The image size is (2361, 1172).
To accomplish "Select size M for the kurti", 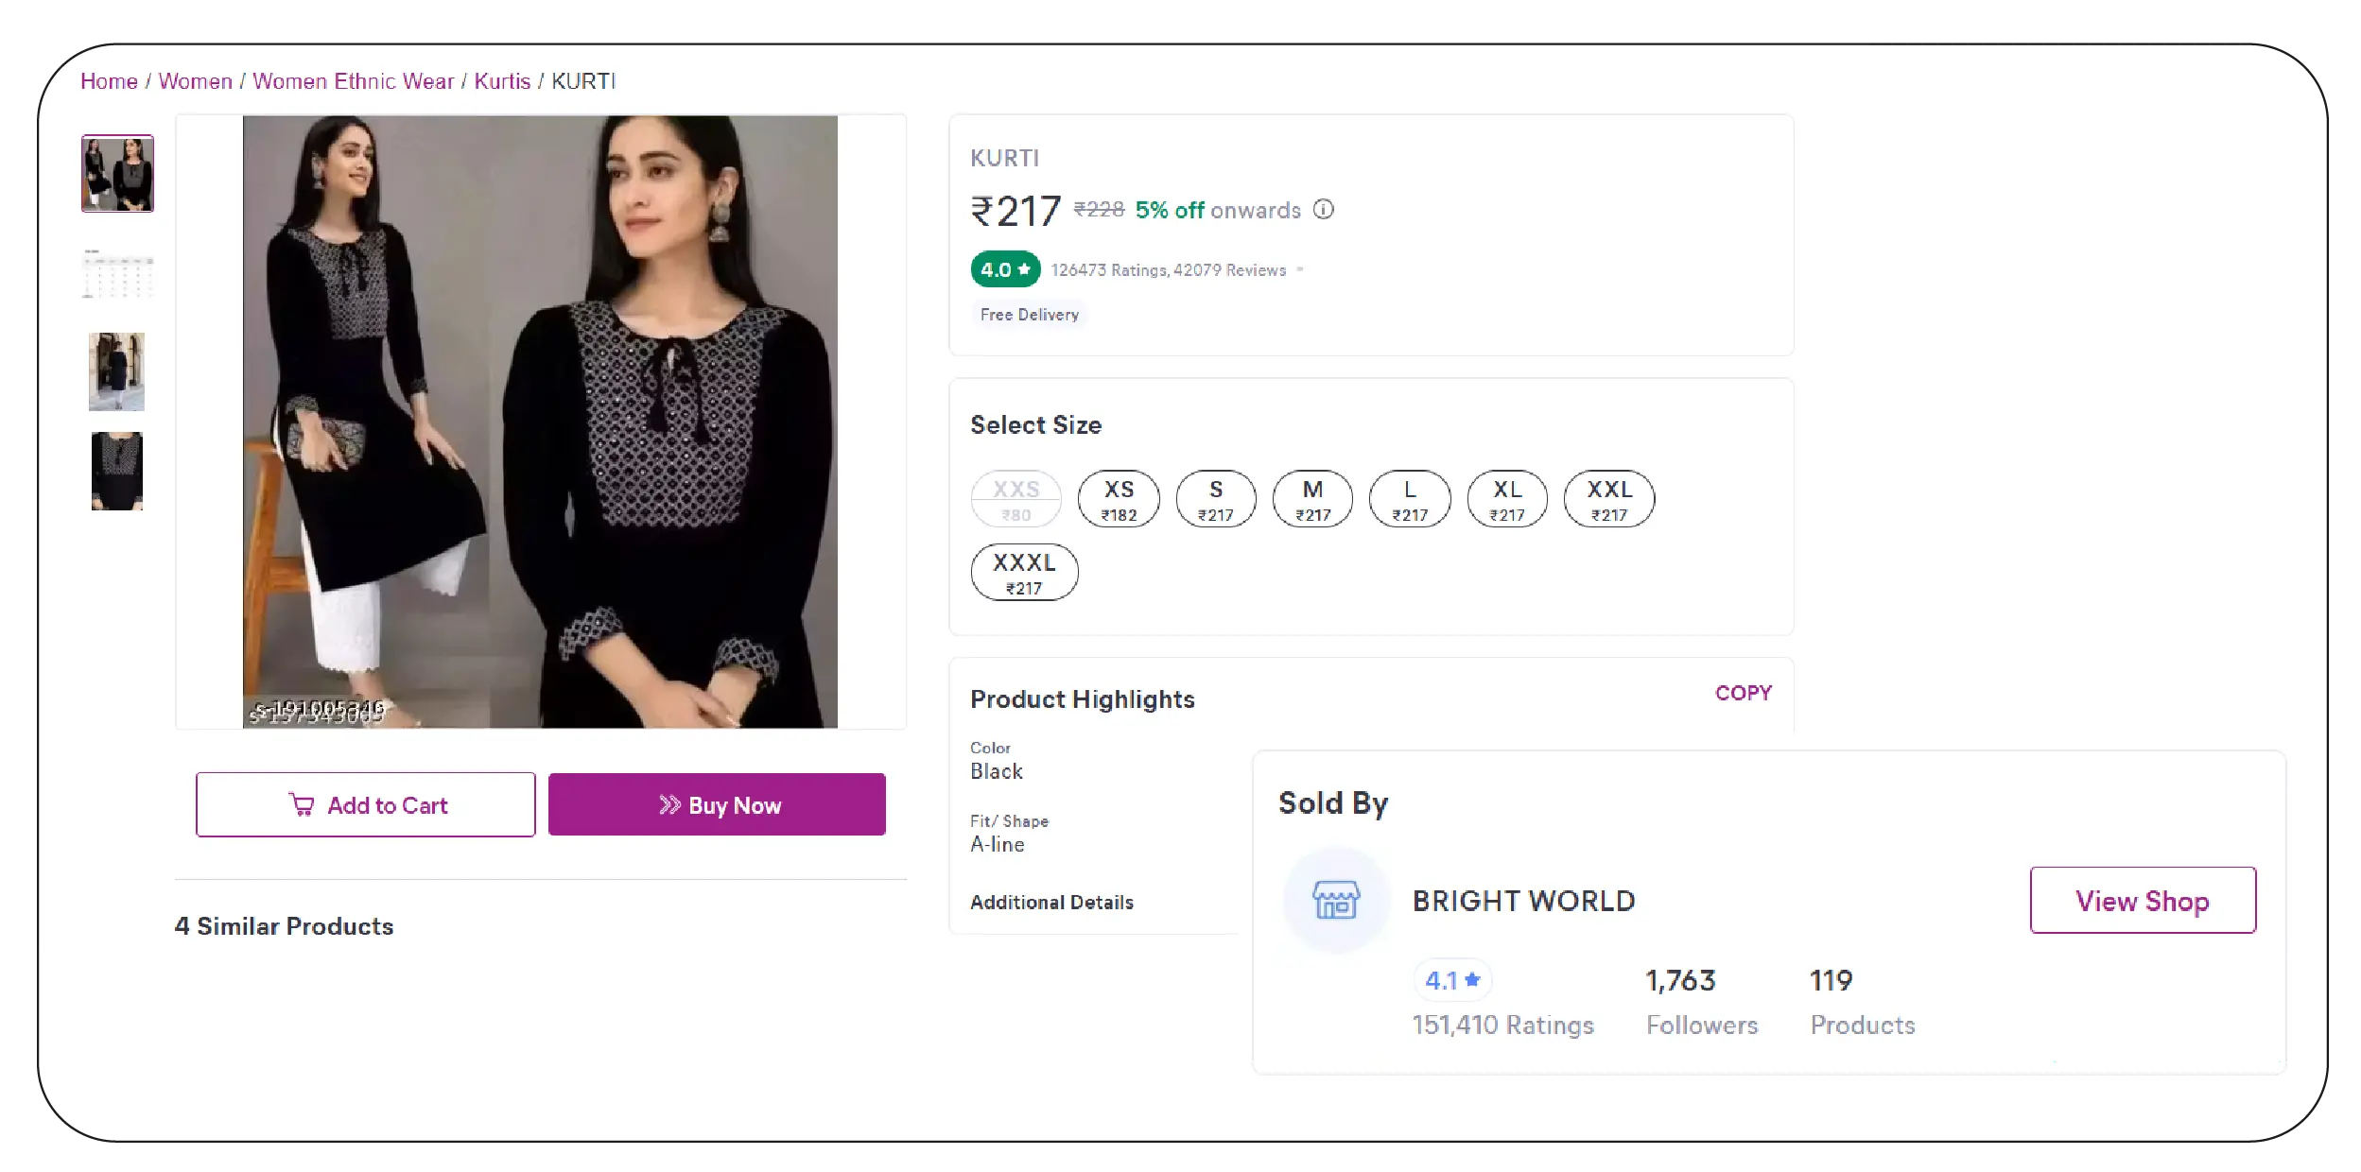I will click(1313, 498).
